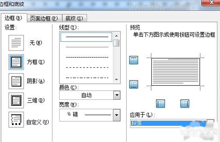
Task: Choose the dotted line style in the list
Action: click(x=87, y=47)
